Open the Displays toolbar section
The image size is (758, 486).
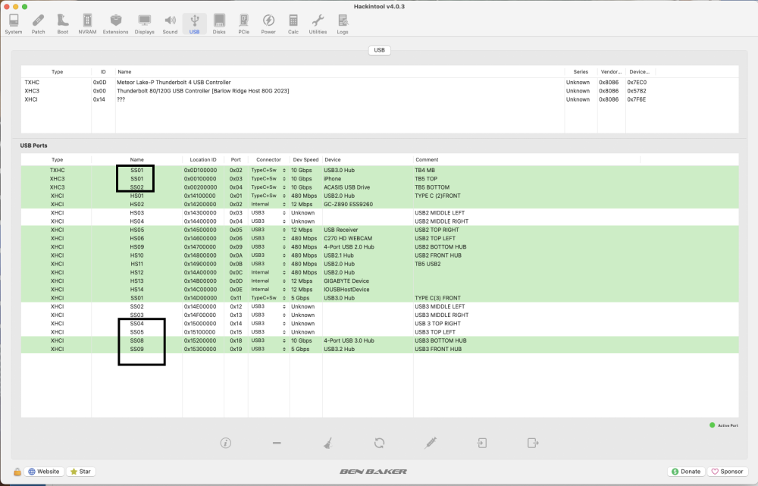[x=145, y=24]
